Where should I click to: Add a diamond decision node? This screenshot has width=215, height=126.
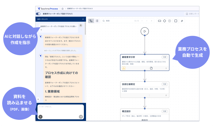click(x=164, y=21)
